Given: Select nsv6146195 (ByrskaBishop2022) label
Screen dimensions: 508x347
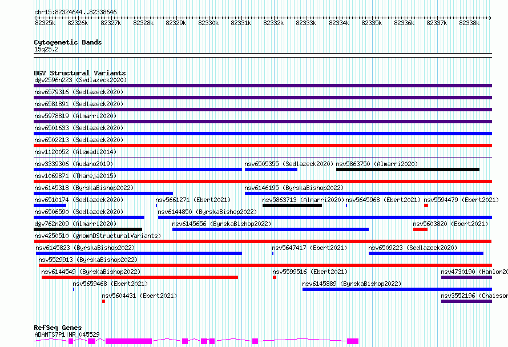Looking at the screenshot, I should click(294, 188).
